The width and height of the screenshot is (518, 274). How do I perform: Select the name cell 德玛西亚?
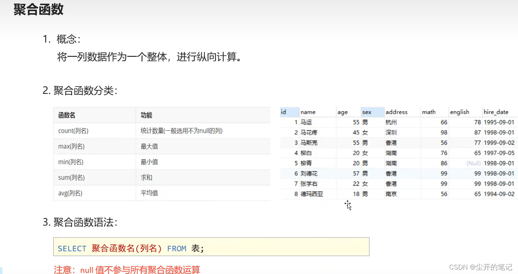point(312,194)
